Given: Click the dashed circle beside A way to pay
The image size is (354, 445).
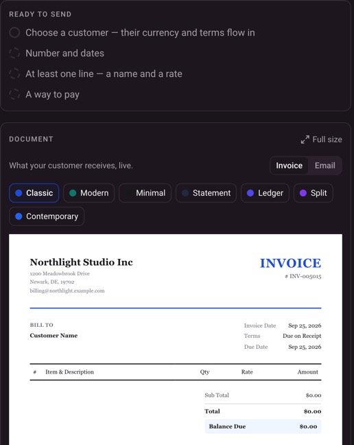Looking at the screenshot, I should click(14, 95).
